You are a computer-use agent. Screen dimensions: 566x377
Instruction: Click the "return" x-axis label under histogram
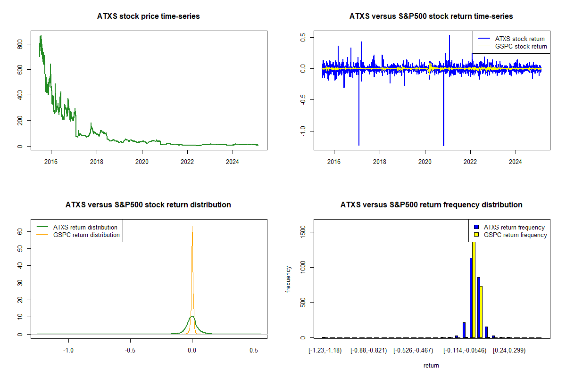click(x=431, y=365)
